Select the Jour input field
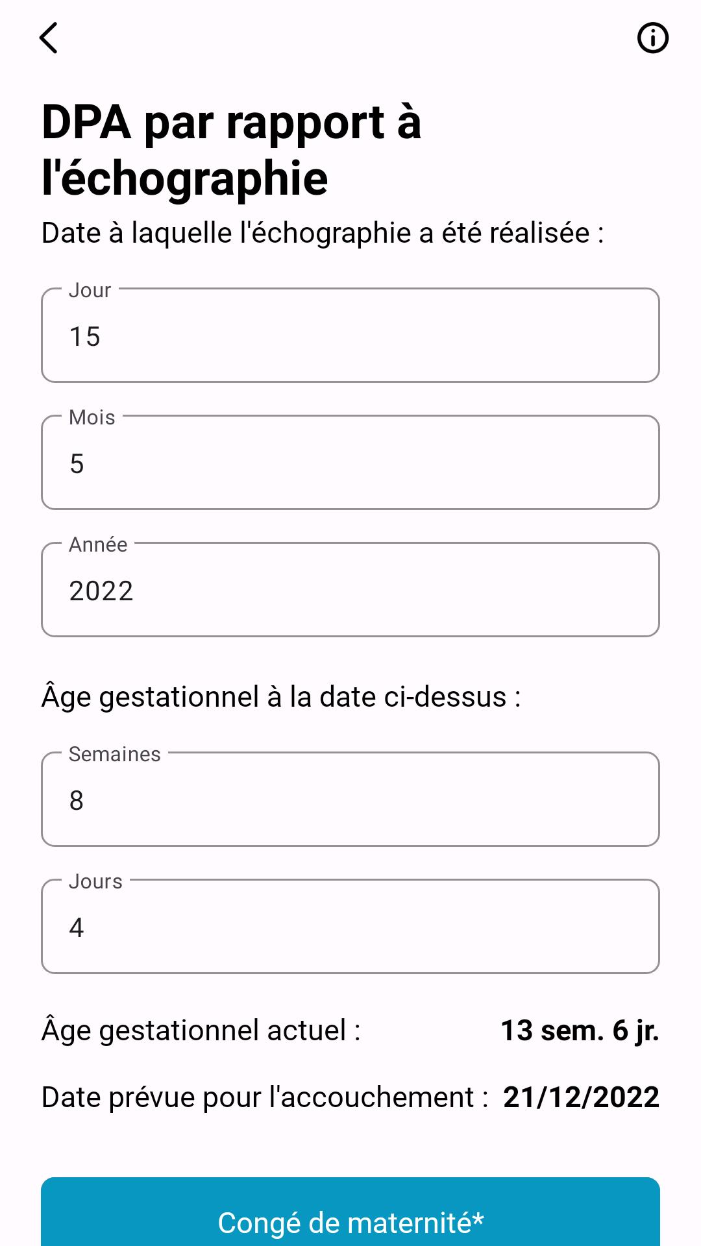Screen dimensions: 701x1246 pos(350,335)
